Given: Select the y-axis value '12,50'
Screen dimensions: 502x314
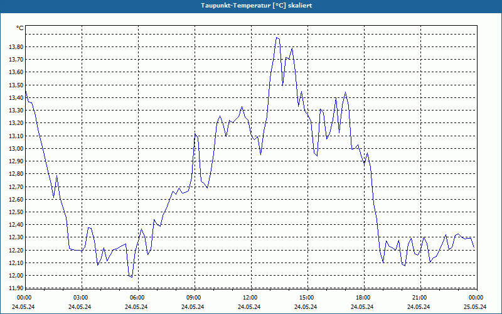Looking at the screenshot, I should [16, 212].
